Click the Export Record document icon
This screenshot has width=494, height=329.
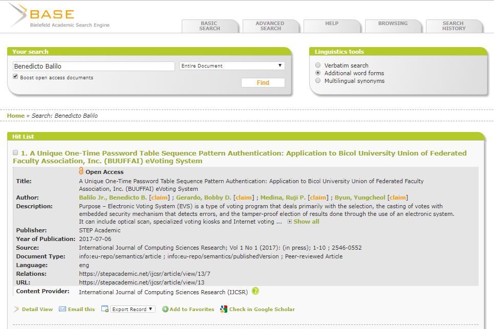104,309
